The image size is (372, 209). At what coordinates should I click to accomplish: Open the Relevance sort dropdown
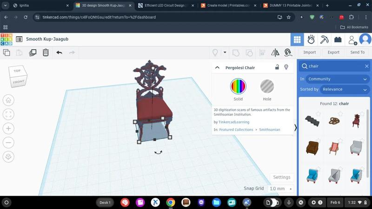[x=345, y=89]
